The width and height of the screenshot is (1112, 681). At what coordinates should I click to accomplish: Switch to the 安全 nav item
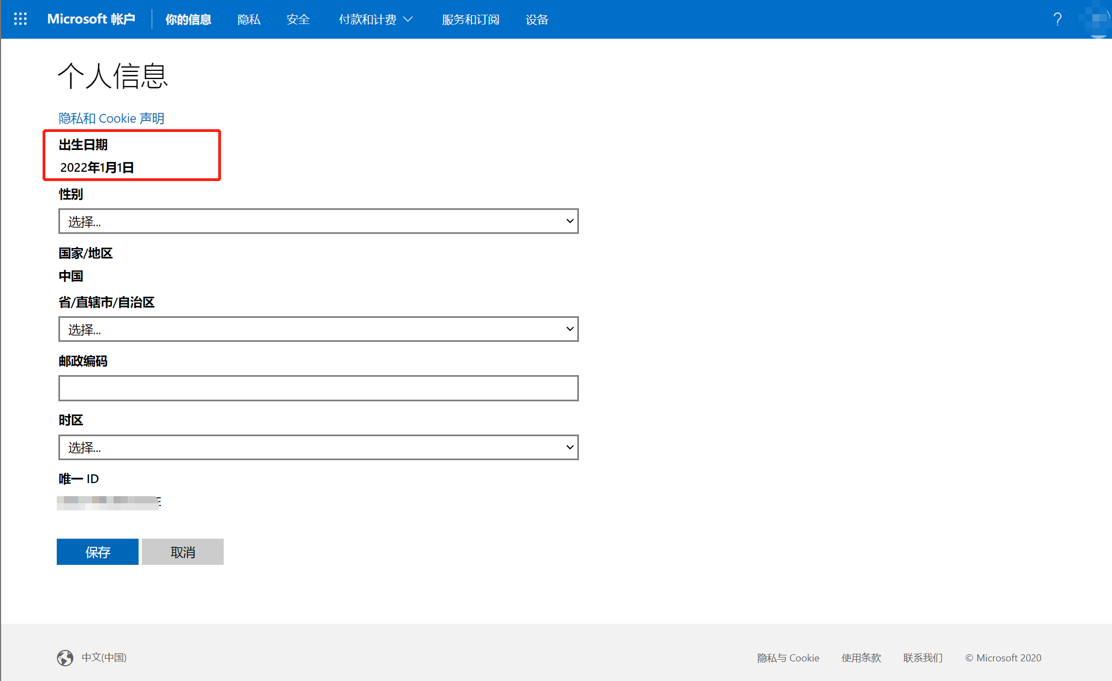click(x=298, y=20)
